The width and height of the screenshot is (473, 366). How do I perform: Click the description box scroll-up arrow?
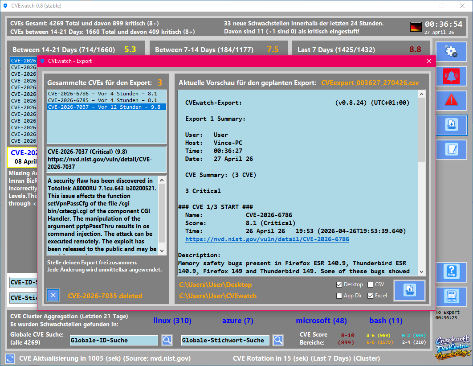(x=162, y=180)
